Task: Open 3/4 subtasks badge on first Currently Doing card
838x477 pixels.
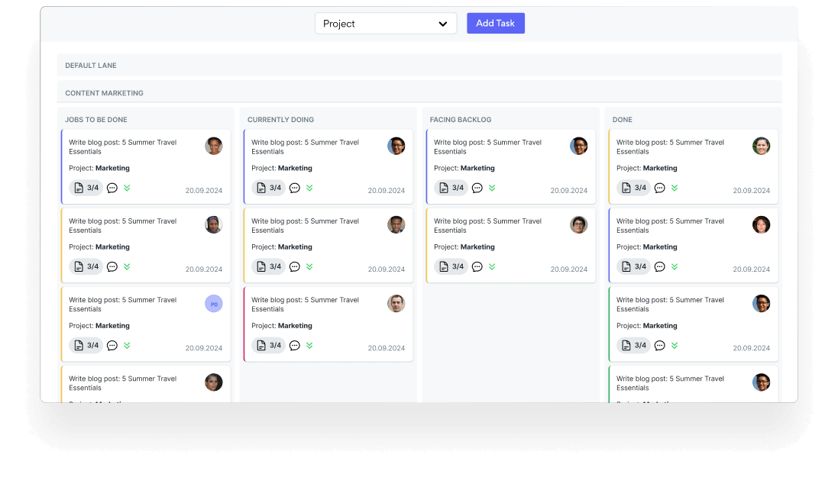Action: (268, 188)
